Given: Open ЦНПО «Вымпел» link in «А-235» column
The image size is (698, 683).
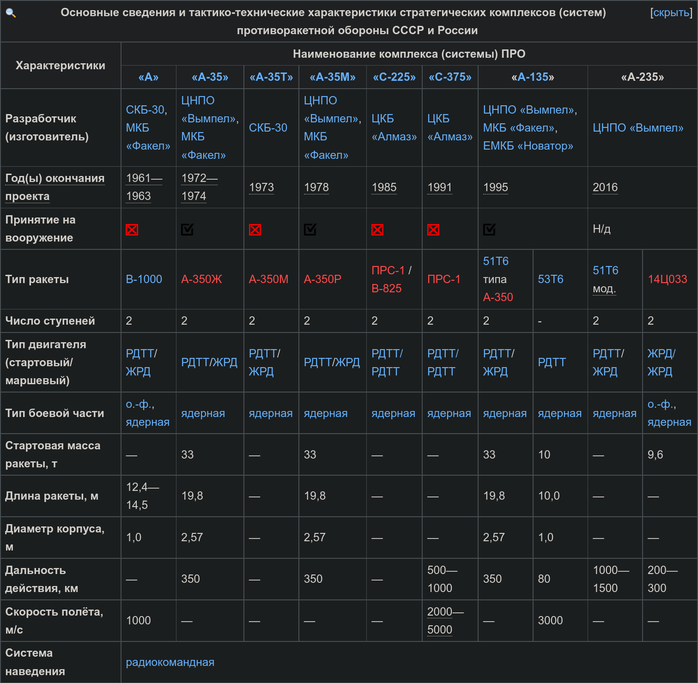Looking at the screenshot, I should [638, 128].
